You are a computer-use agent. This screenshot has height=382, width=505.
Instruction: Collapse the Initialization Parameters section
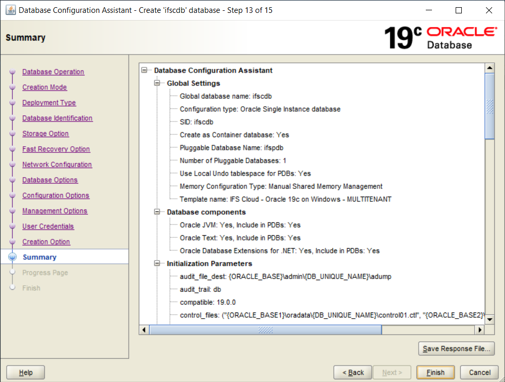pos(157,264)
